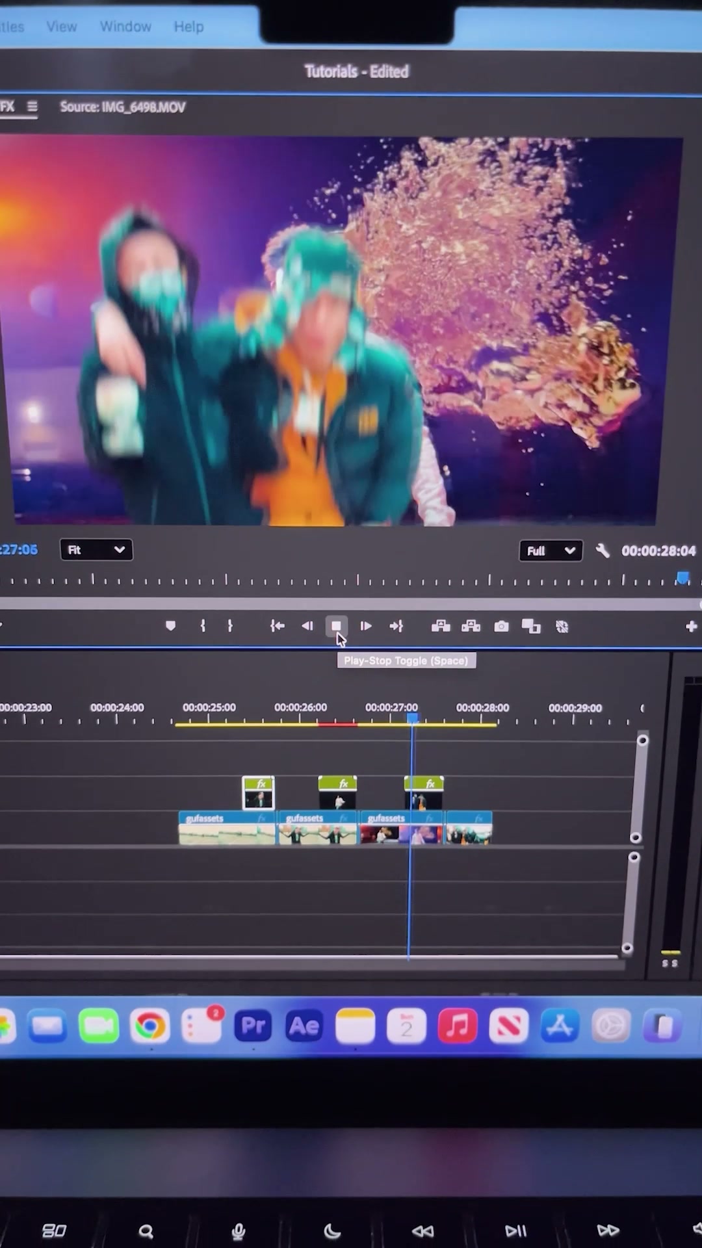The image size is (702, 1248).
Task: Click 00:00:28:00 on the timeline ruler
Action: tap(483, 707)
